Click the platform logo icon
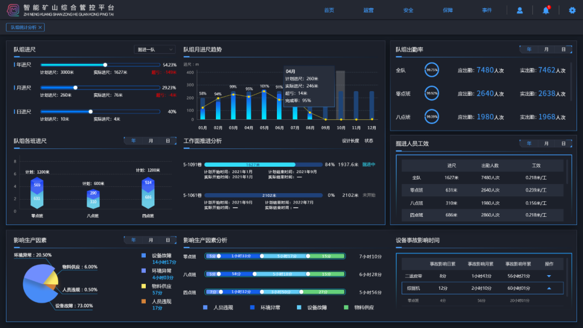The height and width of the screenshot is (328, 583). click(x=13, y=10)
